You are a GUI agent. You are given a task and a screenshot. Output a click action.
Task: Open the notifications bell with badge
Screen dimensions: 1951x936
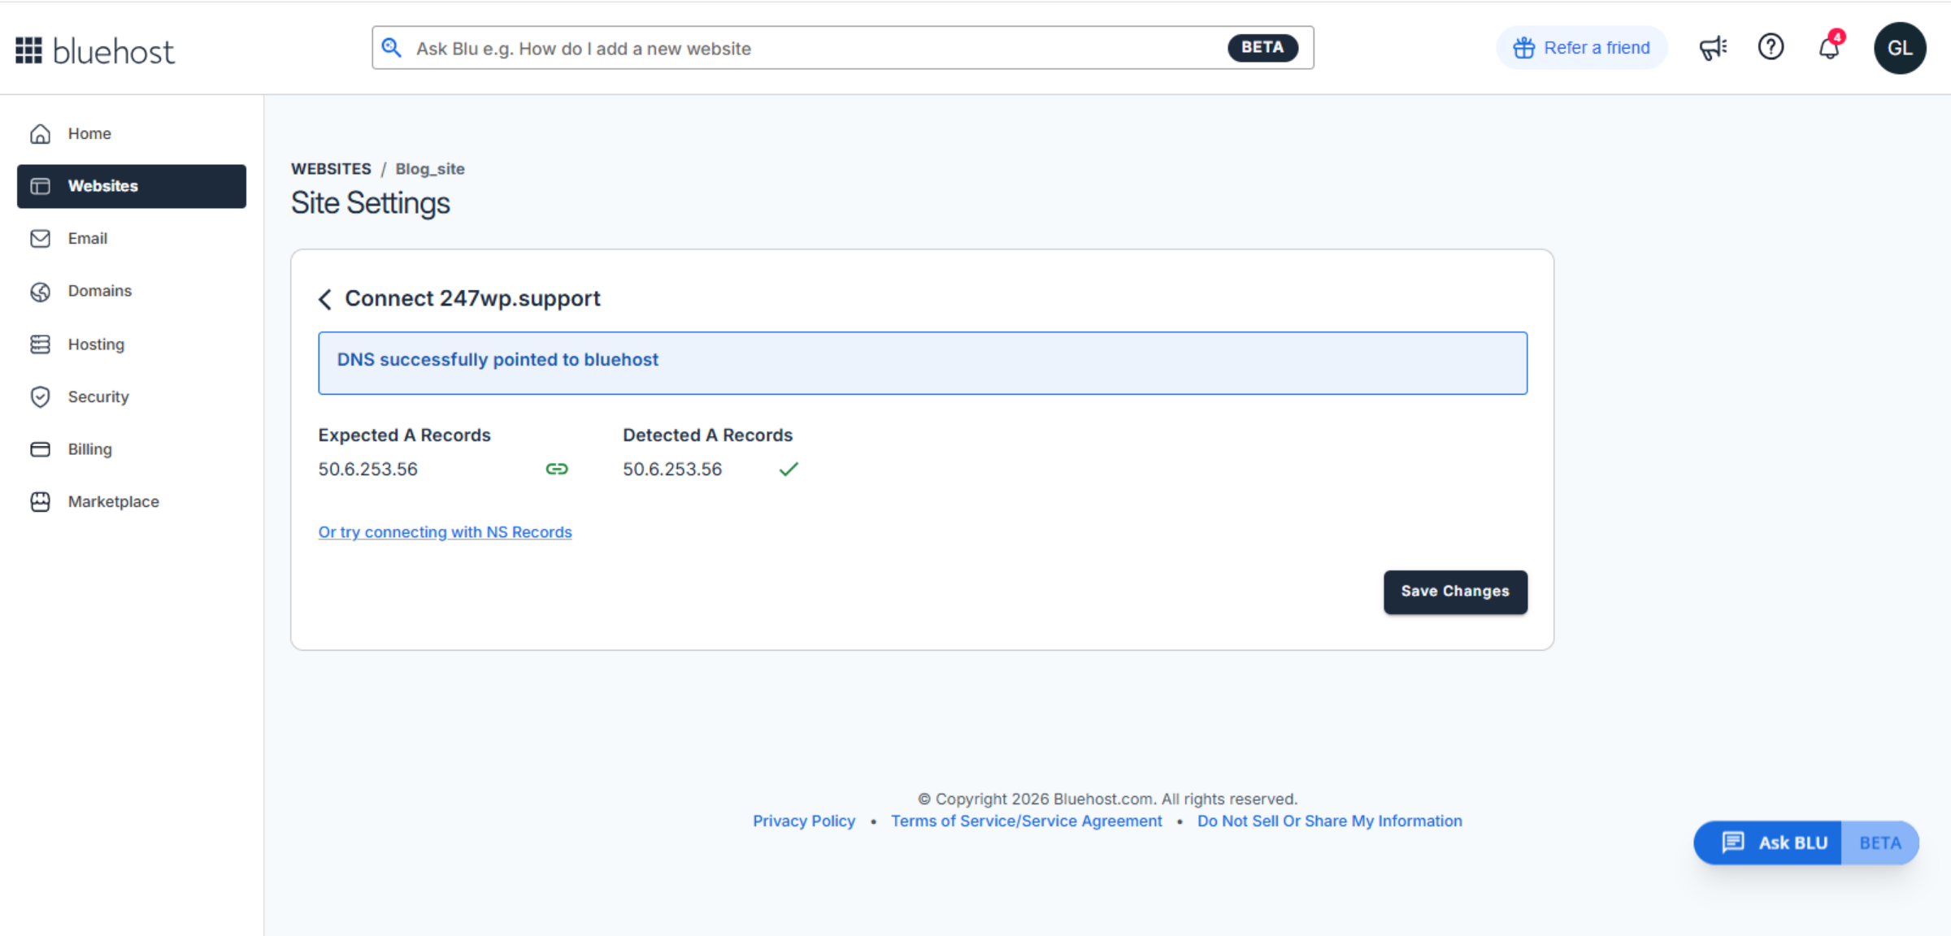point(1829,48)
